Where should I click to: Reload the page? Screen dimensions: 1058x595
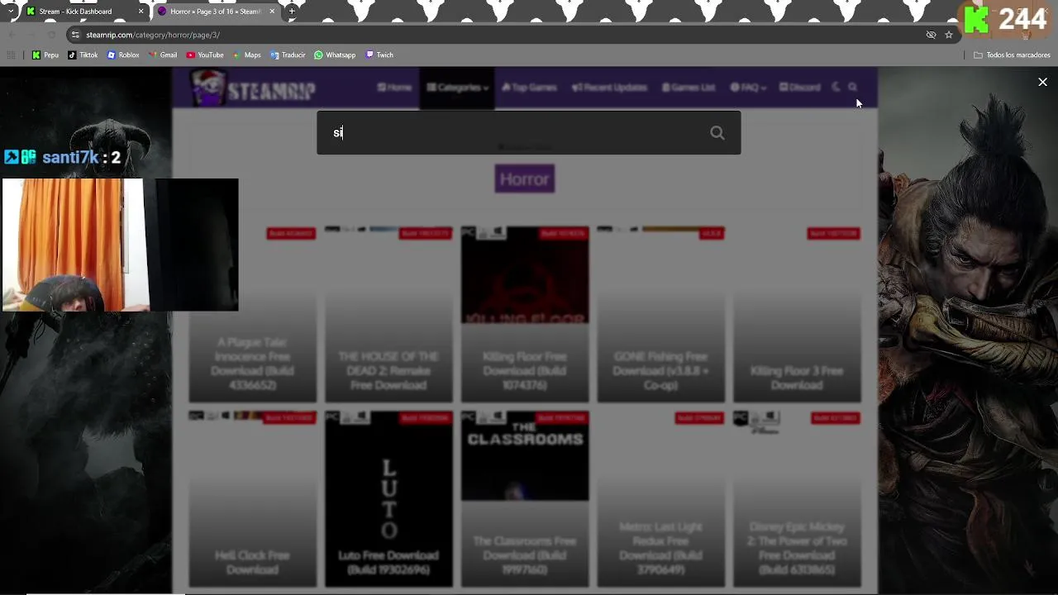pos(51,35)
